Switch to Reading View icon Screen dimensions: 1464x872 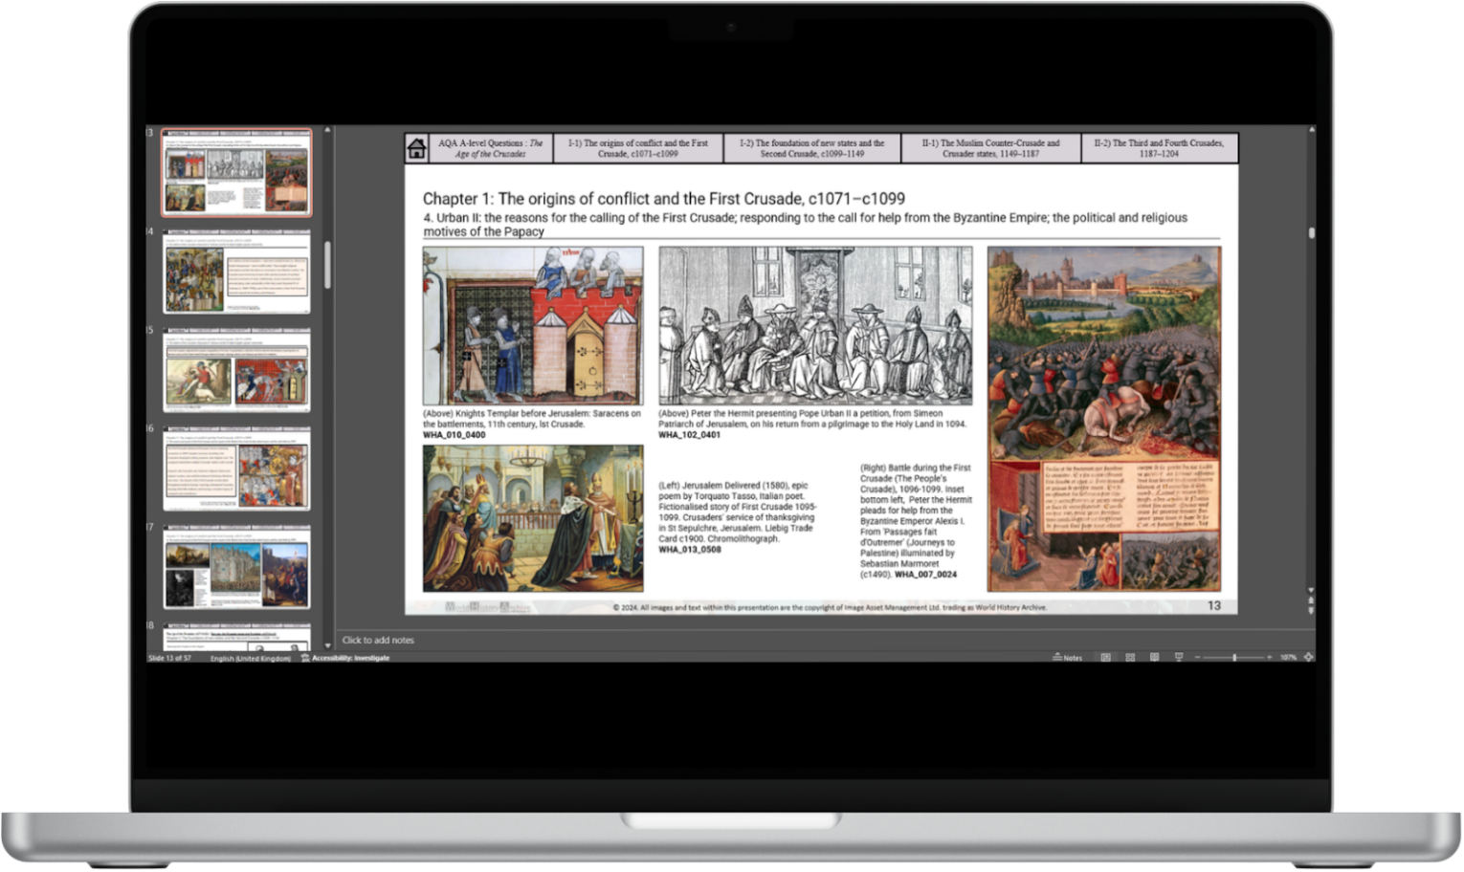point(1154,658)
